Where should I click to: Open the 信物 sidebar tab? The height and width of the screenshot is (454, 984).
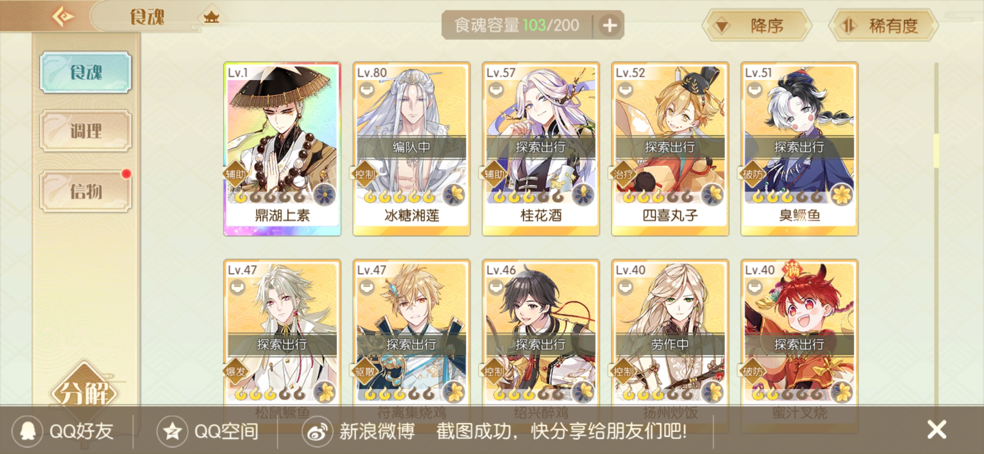86,191
